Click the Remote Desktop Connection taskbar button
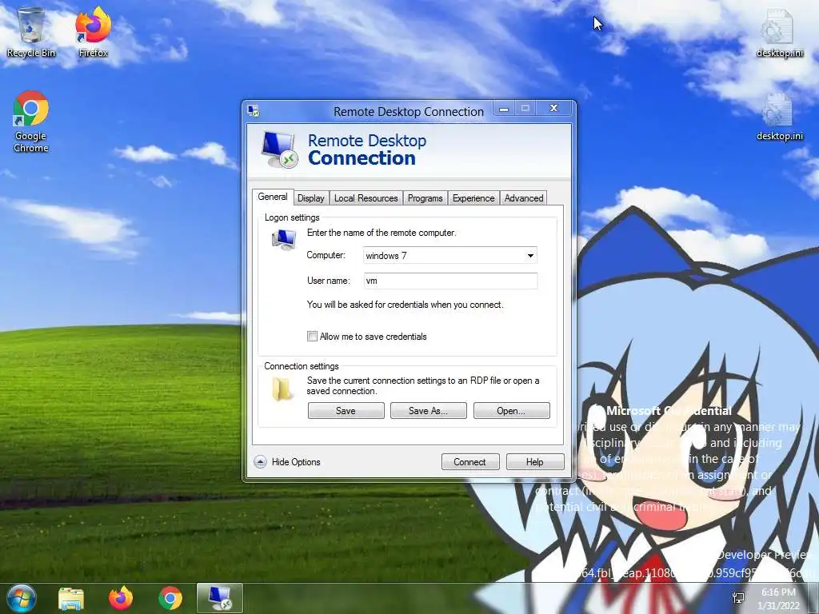819x614 pixels. pos(220,598)
